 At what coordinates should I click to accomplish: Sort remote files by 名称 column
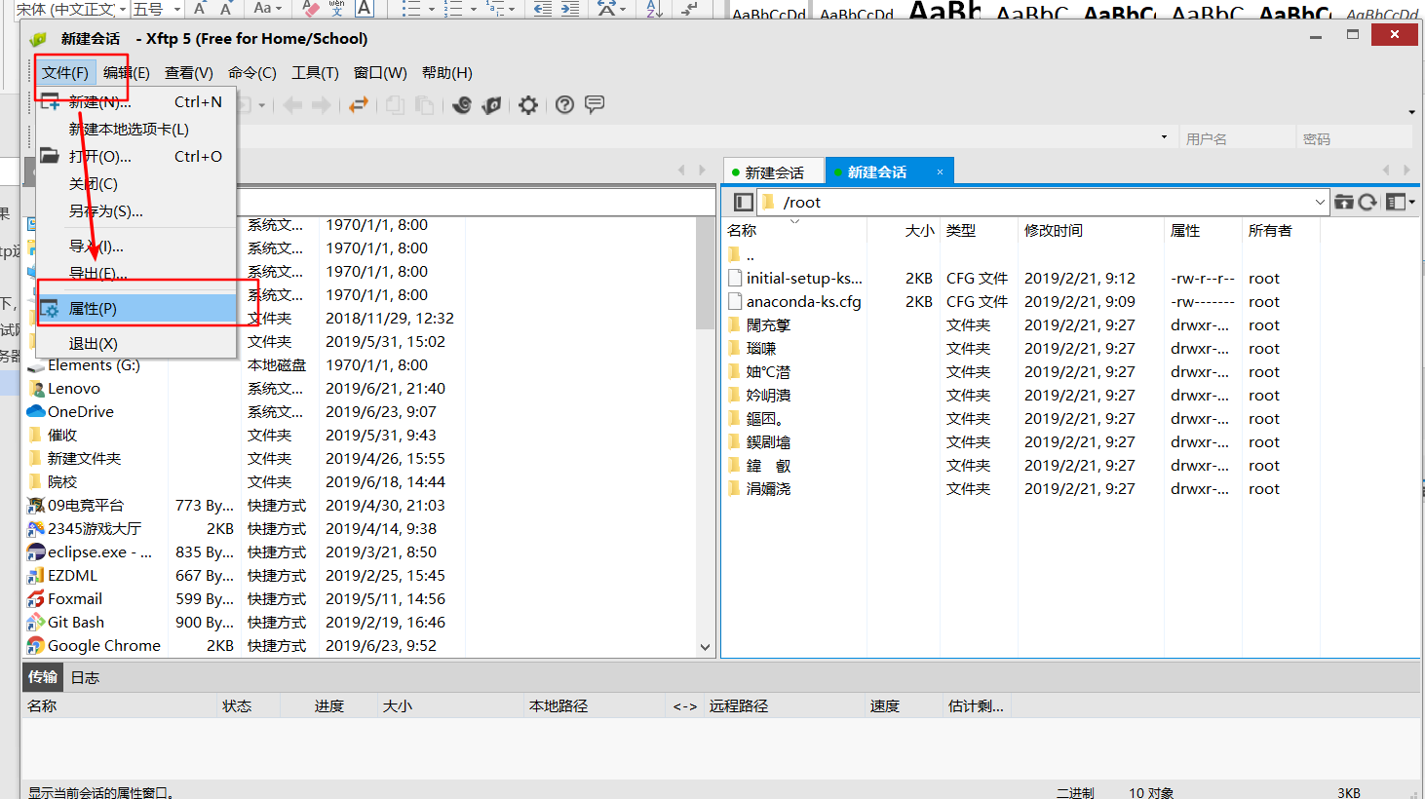click(742, 230)
